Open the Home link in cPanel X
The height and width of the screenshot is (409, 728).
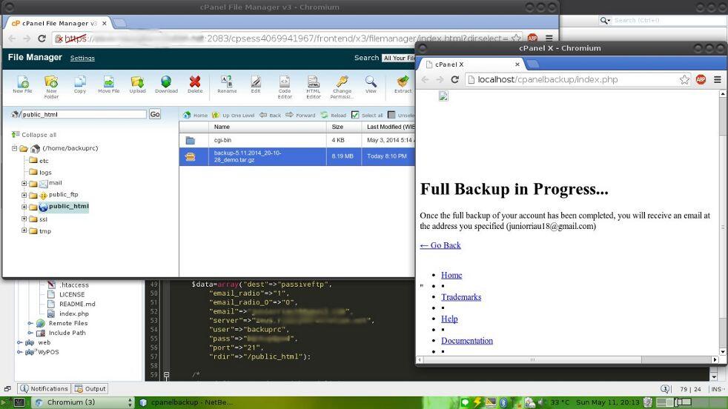(451, 276)
